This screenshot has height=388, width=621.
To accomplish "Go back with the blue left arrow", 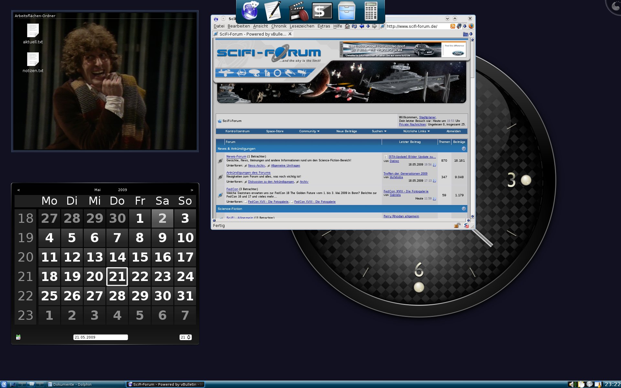I will click(x=362, y=26).
